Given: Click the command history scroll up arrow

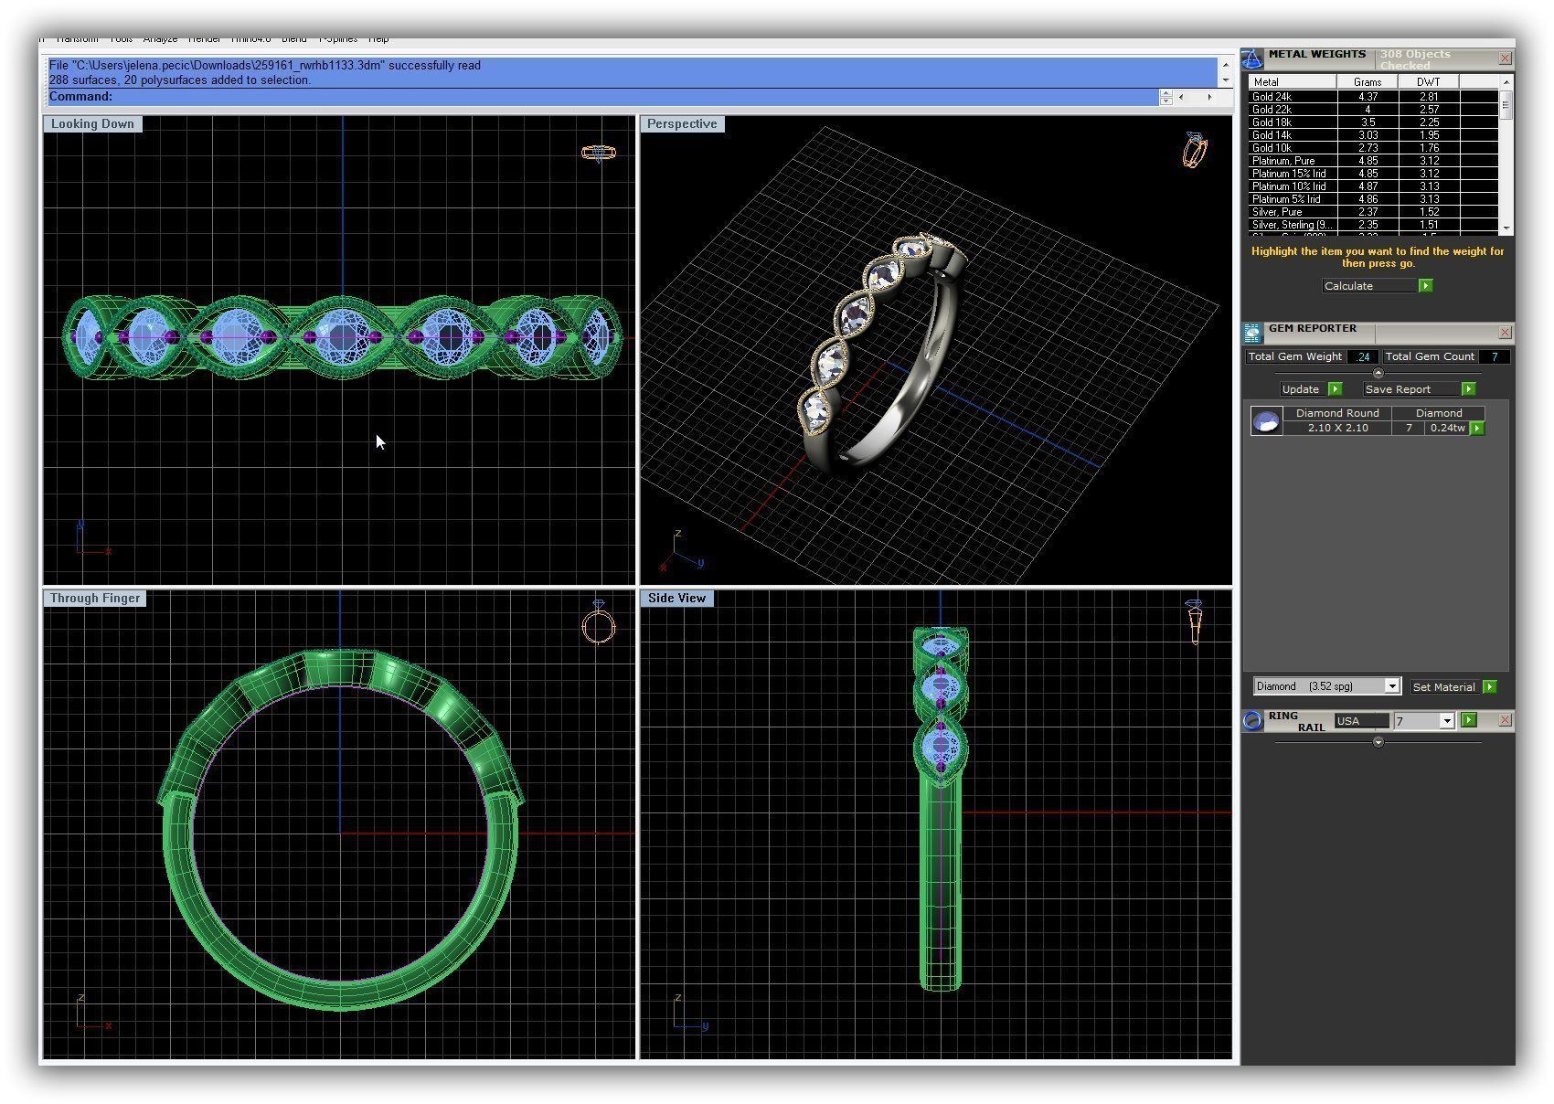Looking at the screenshot, I should coord(1226,65).
